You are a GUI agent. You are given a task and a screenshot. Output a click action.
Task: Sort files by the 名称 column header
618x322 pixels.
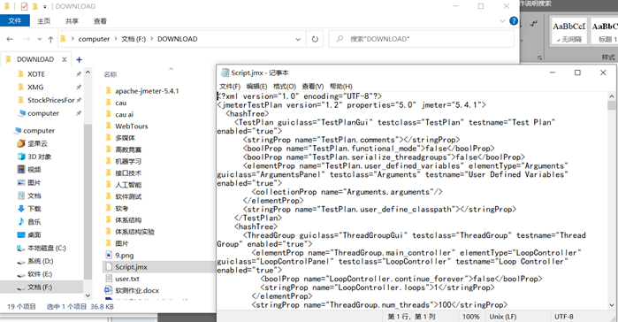[111, 74]
